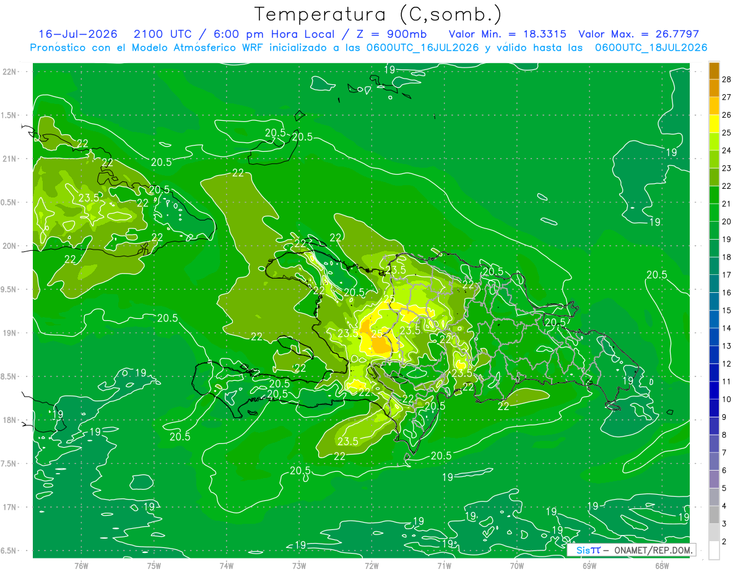This screenshot has height=574, width=743.
Task: Click the '74W' longitude axis label
Action: click(227, 565)
